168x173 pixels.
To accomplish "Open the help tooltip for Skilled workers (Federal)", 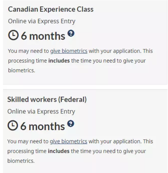I will [71, 123].
